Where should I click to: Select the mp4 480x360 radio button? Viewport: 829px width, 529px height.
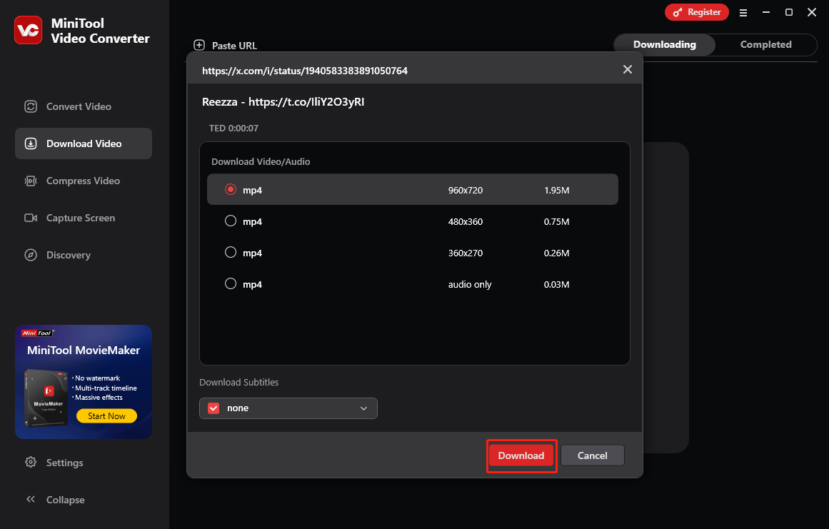coord(231,221)
